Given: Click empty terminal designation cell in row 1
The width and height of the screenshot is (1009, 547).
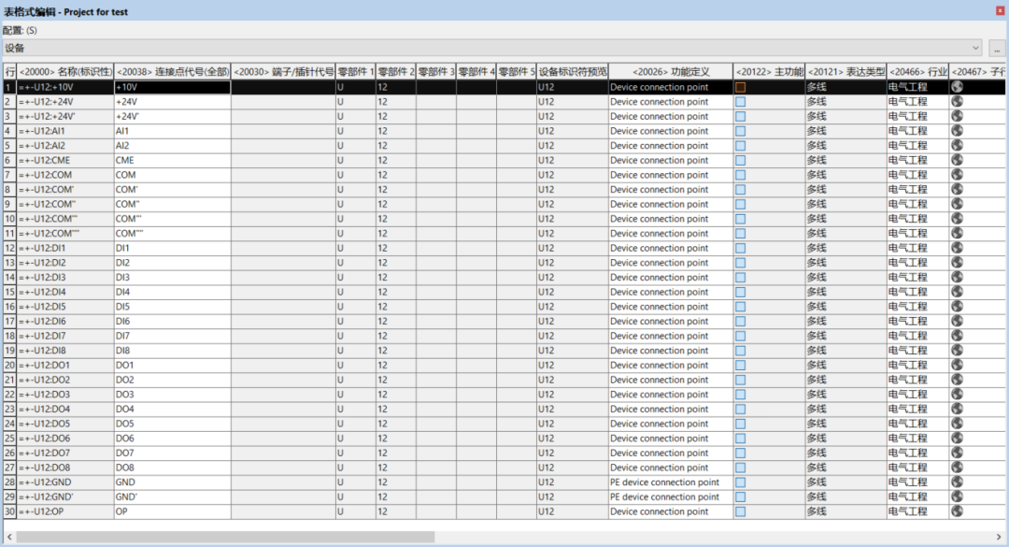Looking at the screenshot, I should (x=283, y=87).
